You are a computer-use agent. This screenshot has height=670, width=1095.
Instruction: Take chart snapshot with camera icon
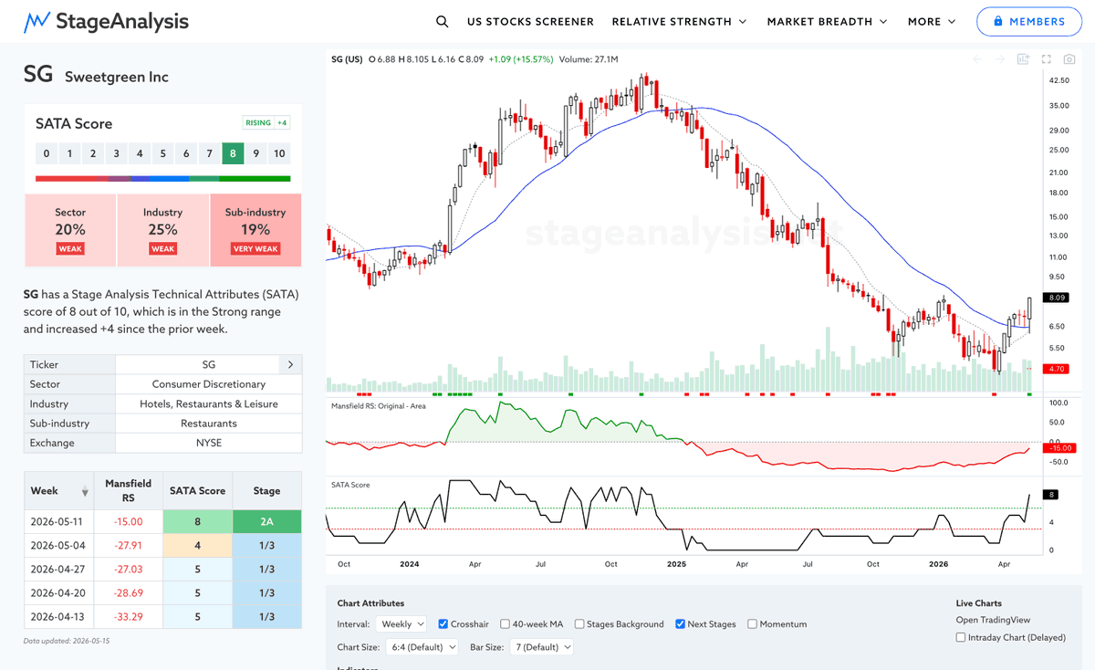point(1069,59)
